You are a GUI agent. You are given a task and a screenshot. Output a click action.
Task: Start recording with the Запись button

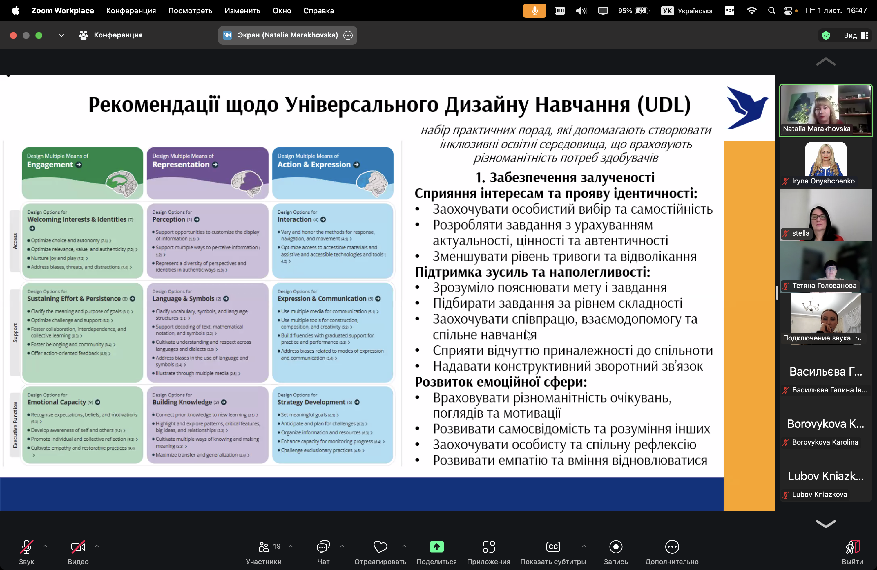(x=616, y=551)
